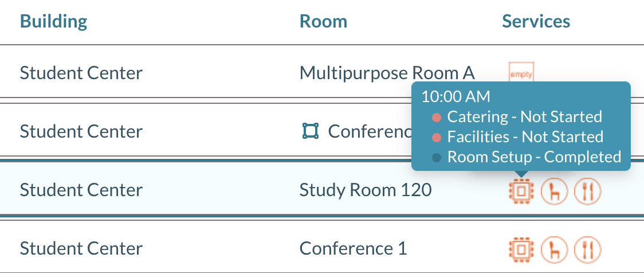Screen dimensions: 644x273
Task: Click the square layout icon beside Conference
Action: (310, 131)
